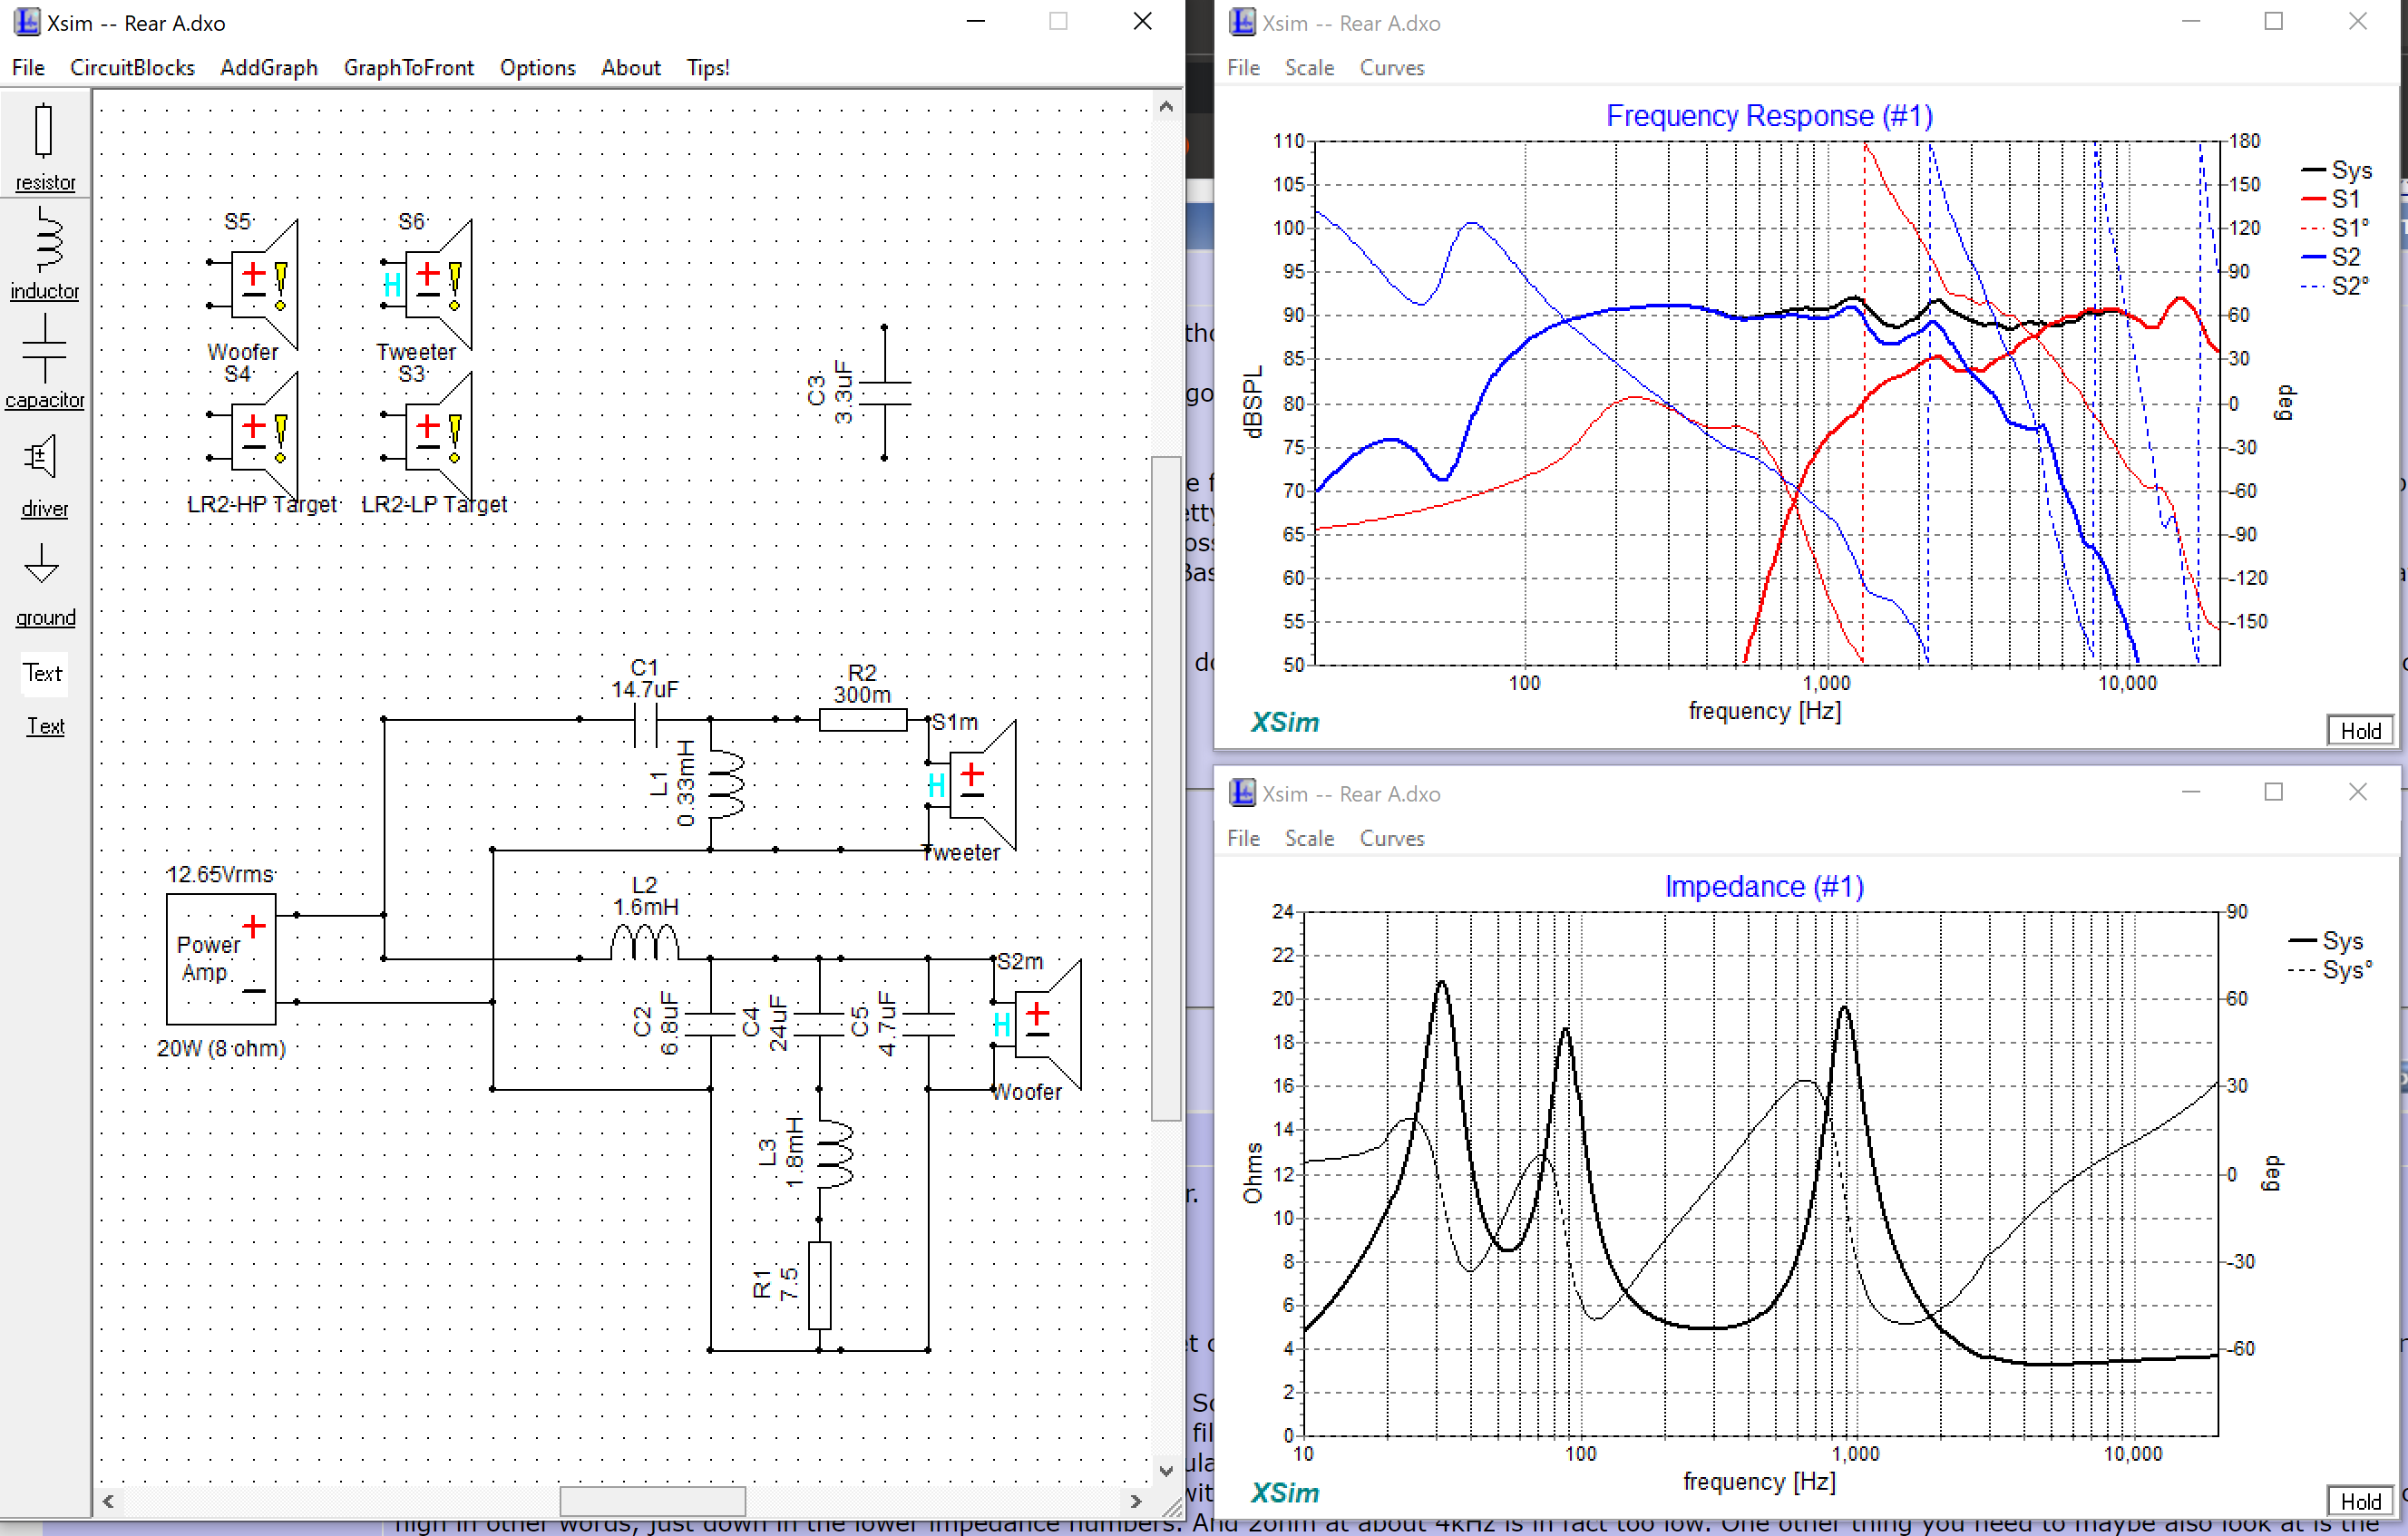Image resolution: width=2408 pixels, height=1536 pixels.
Task: Click the 12.65Vrms amp label
Action: pyautogui.click(x=220, y=874)
